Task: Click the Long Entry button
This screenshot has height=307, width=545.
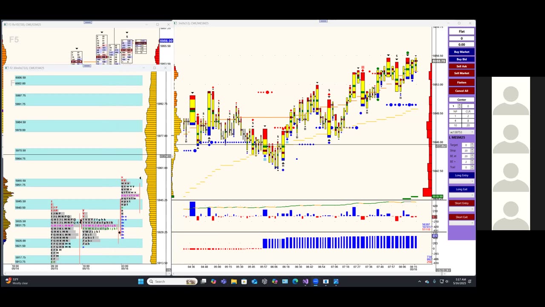Action: pos(462,175)
